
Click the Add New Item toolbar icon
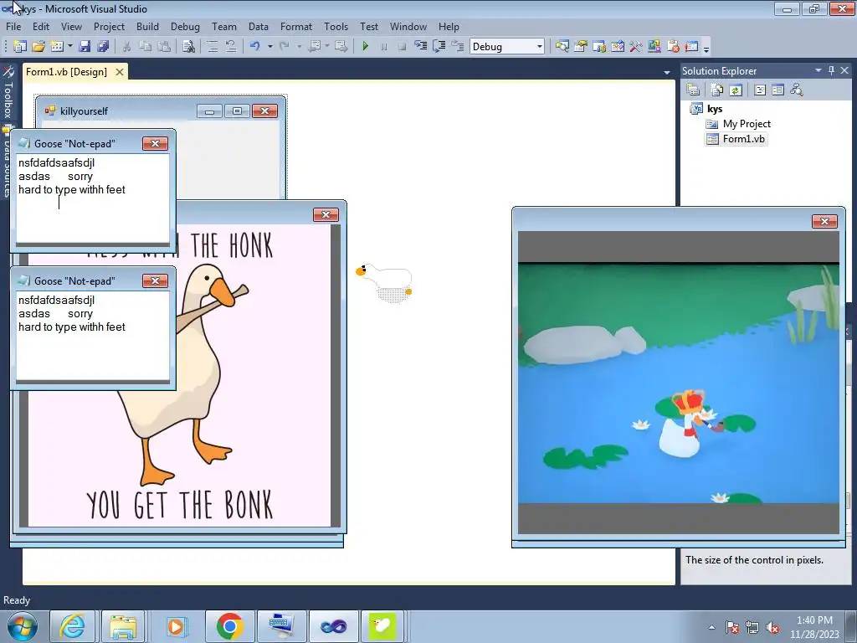tap(56, 47)
